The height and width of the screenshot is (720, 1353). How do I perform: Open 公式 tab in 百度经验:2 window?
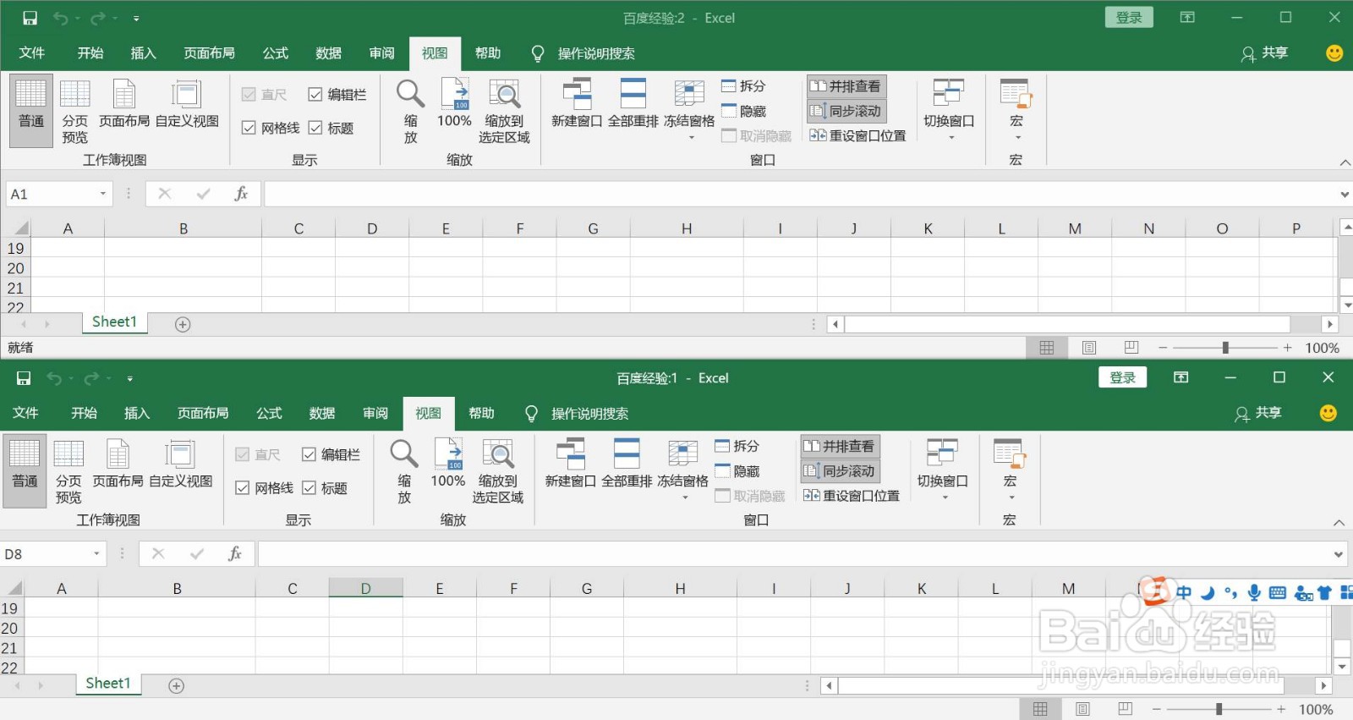coord(276,53)
